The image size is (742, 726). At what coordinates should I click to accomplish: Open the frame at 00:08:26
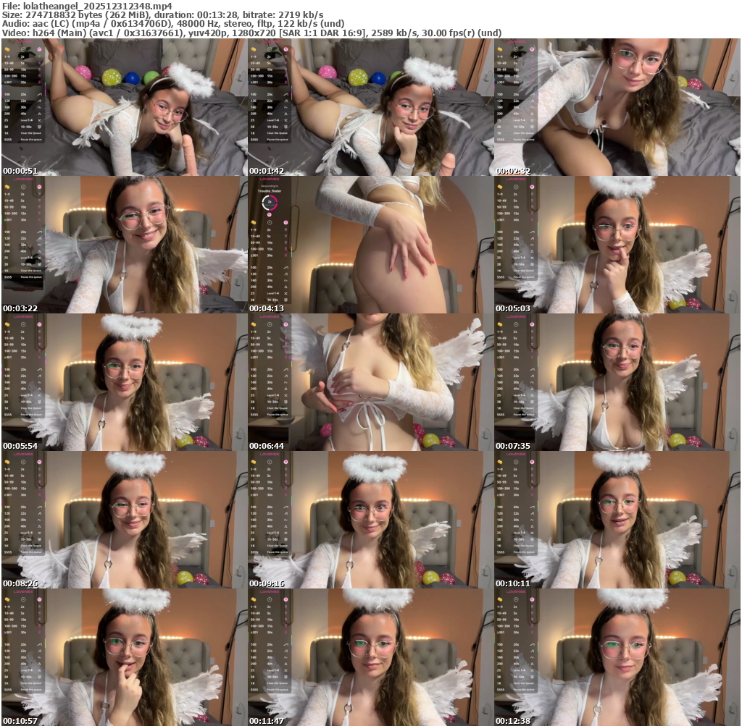point(124,520)
